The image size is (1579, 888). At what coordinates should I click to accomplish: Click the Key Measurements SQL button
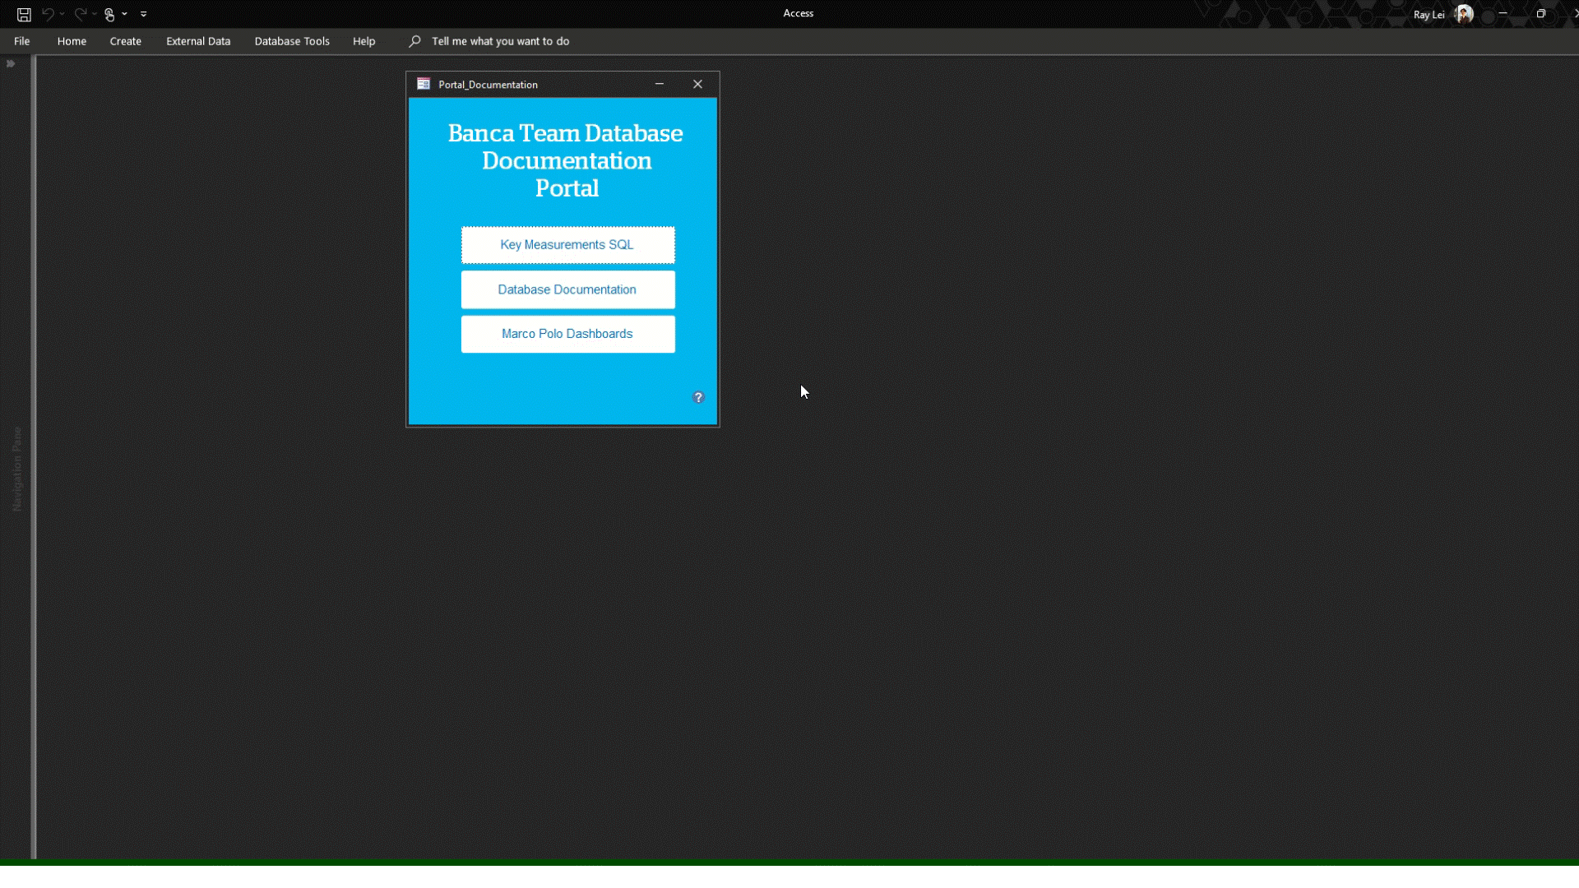tap(567, 245)
